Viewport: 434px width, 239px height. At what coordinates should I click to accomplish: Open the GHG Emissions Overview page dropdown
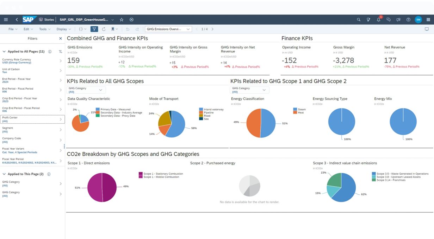(168, 29)
